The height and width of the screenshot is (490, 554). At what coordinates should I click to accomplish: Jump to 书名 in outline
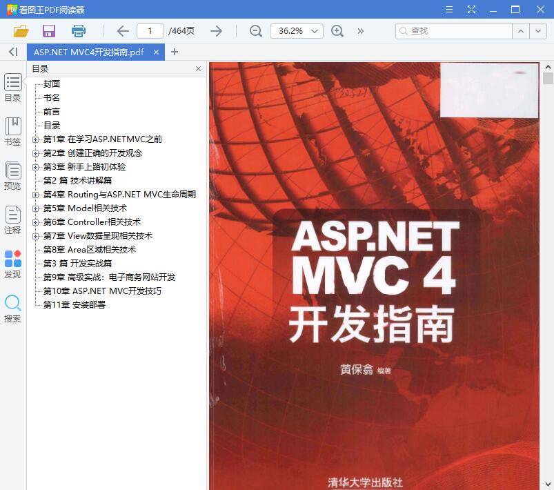click(52, 97)
